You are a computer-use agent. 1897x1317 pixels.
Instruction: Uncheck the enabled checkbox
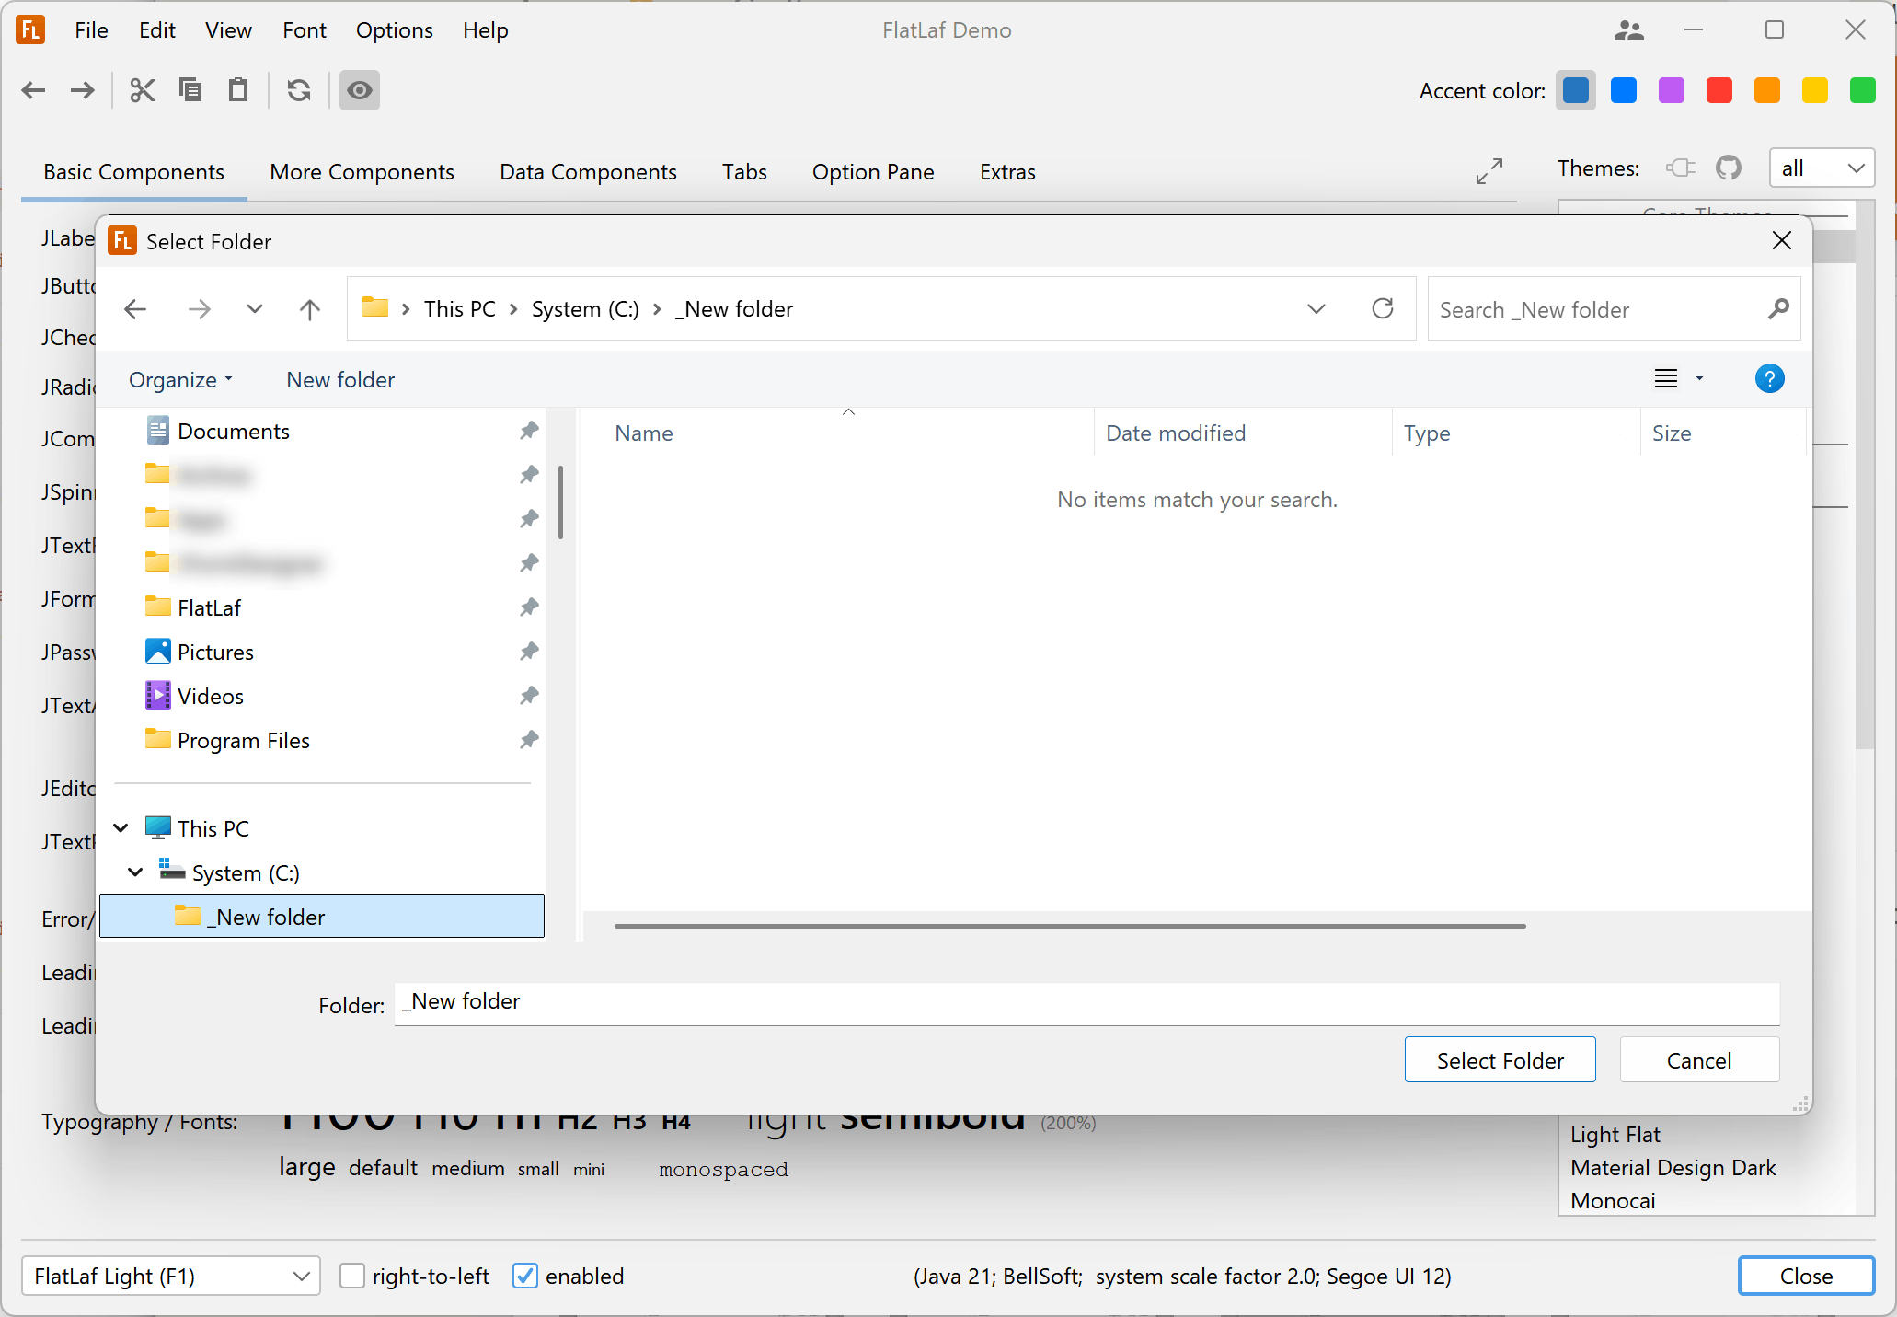pos(524,1276)
